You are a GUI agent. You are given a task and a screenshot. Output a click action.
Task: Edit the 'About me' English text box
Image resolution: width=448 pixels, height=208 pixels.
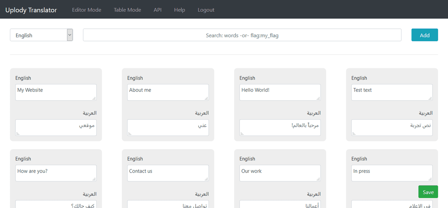(168, 92)
